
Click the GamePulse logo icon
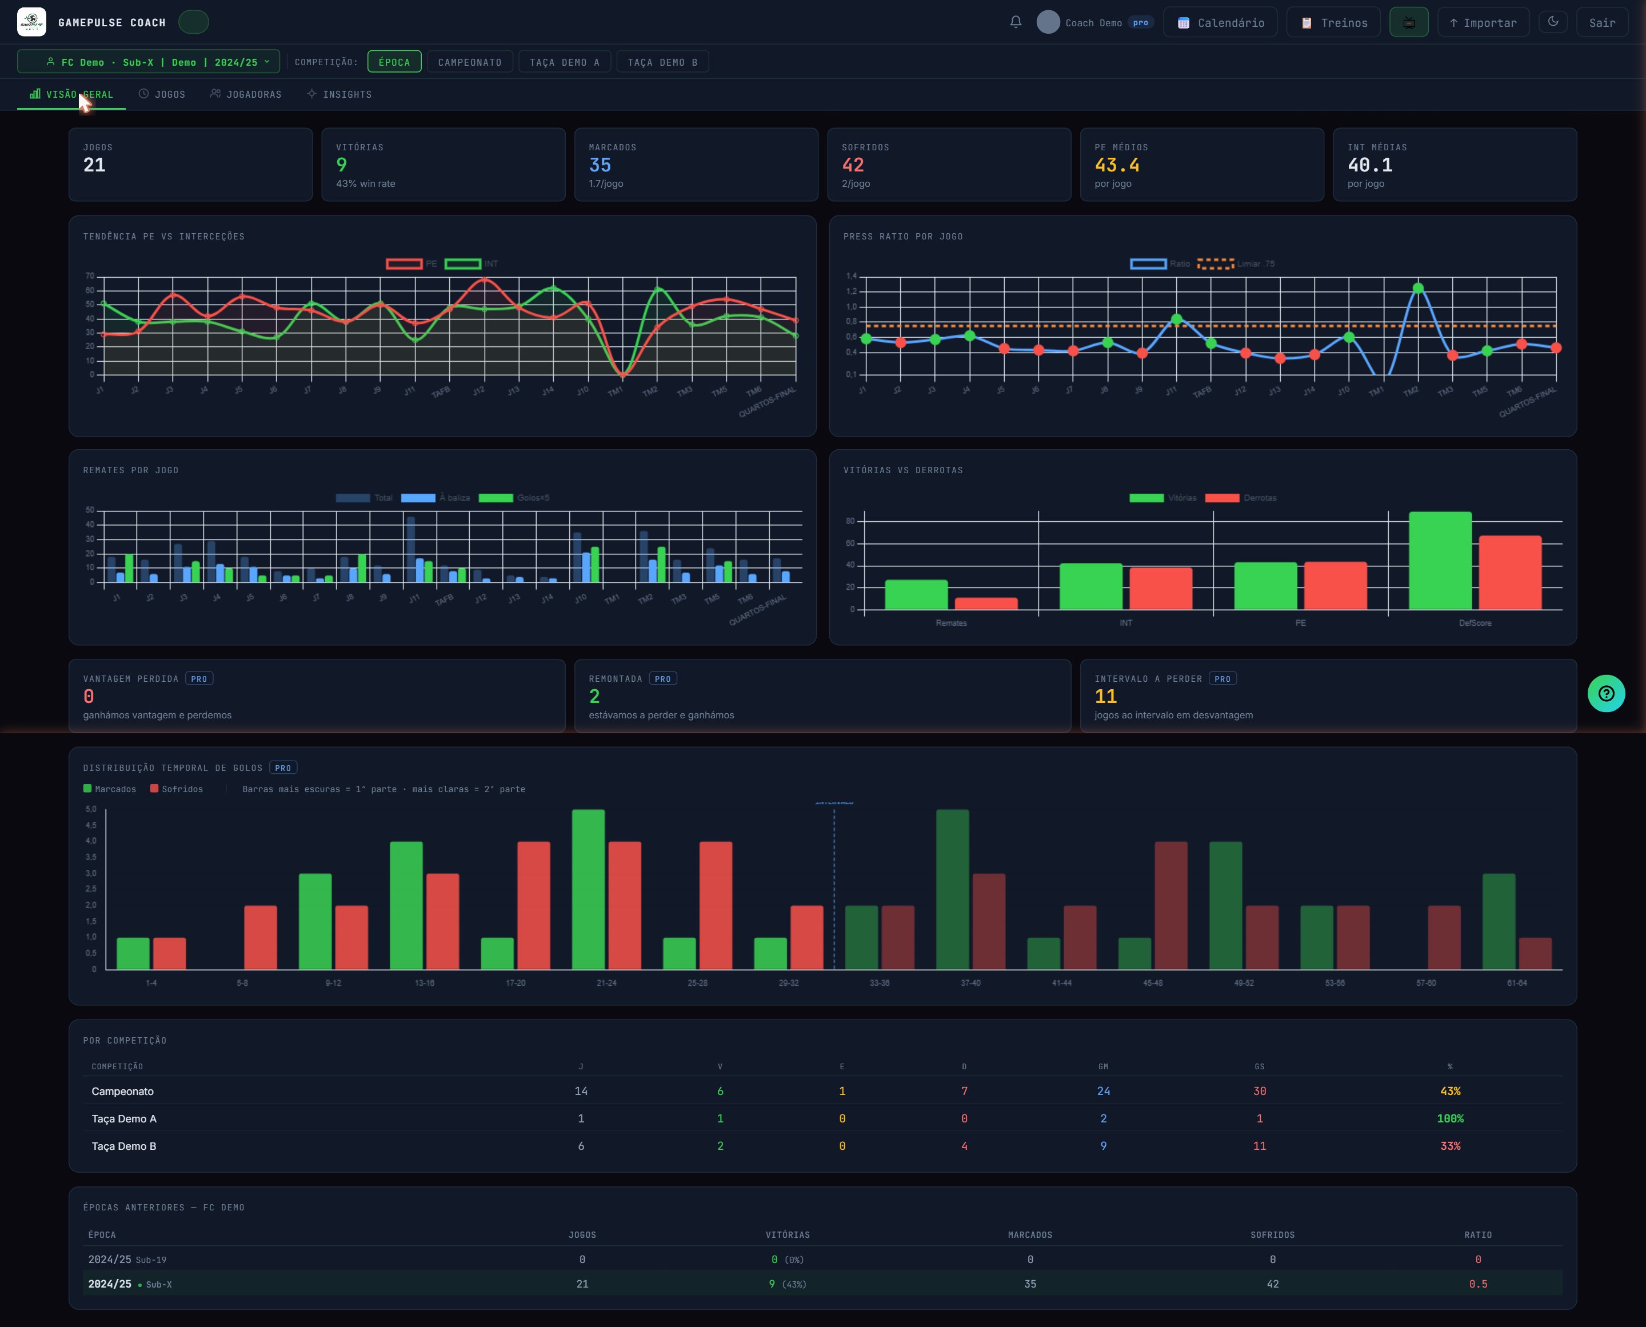pos(31,22)
